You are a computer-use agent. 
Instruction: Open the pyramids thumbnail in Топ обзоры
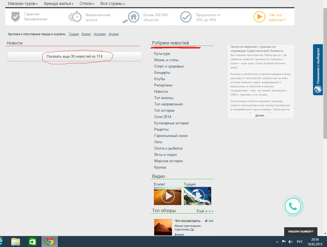163,227
